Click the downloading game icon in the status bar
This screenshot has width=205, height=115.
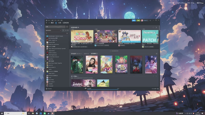click(85, 89)
